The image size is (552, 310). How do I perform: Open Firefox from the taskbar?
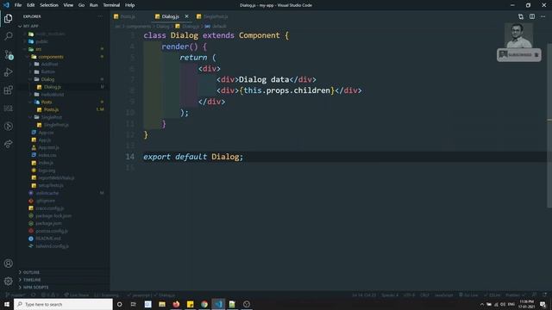pyautogui.click(x=176, y=304)
